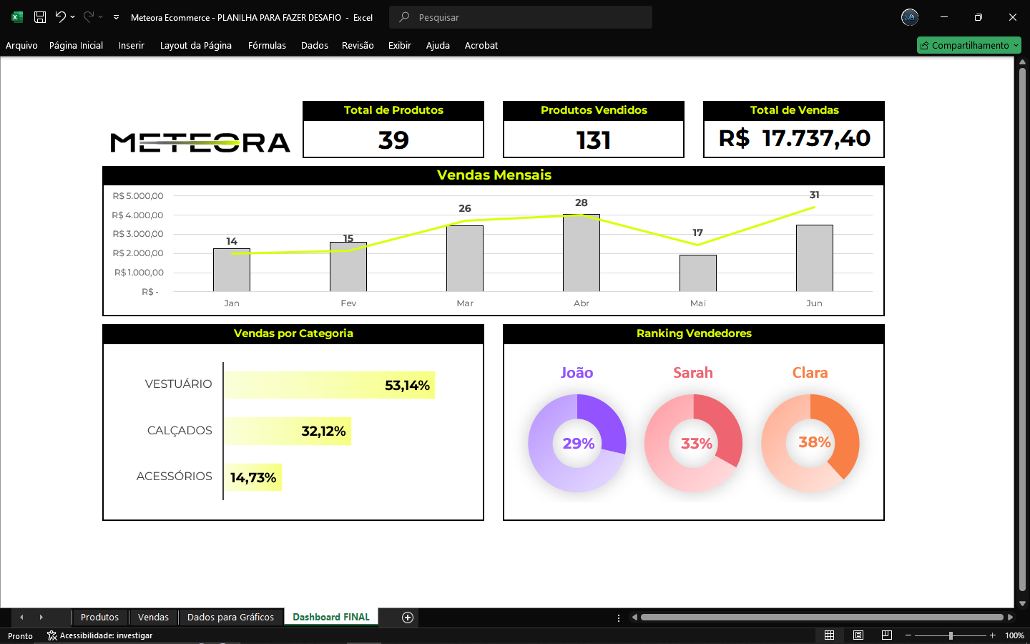This screenshot has height=644, width=1030.
Task: Select the Jun bar in monthly chart
Action: (815, 258)
